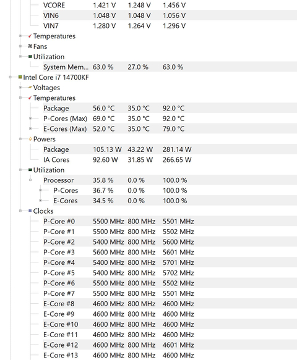Click the flame icon beside Powers
Image resolution: width=297 pixels, height=360 pixels.
click(x=30, y=139)
